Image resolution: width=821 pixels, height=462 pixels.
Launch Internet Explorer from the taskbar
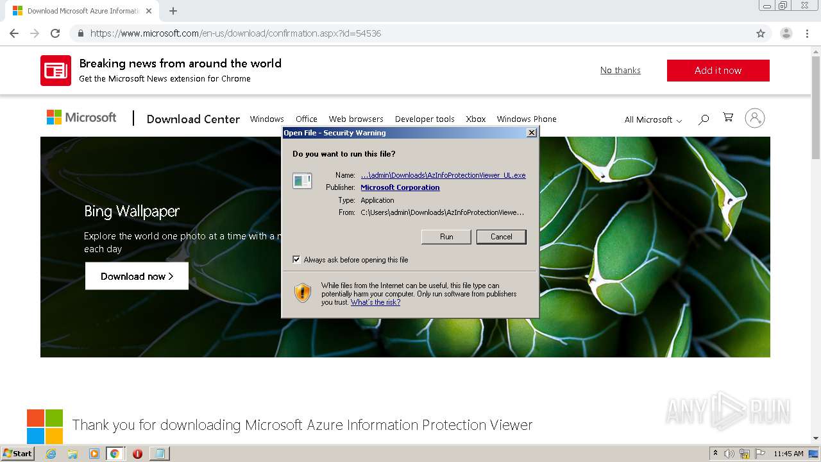coord(51,454)
